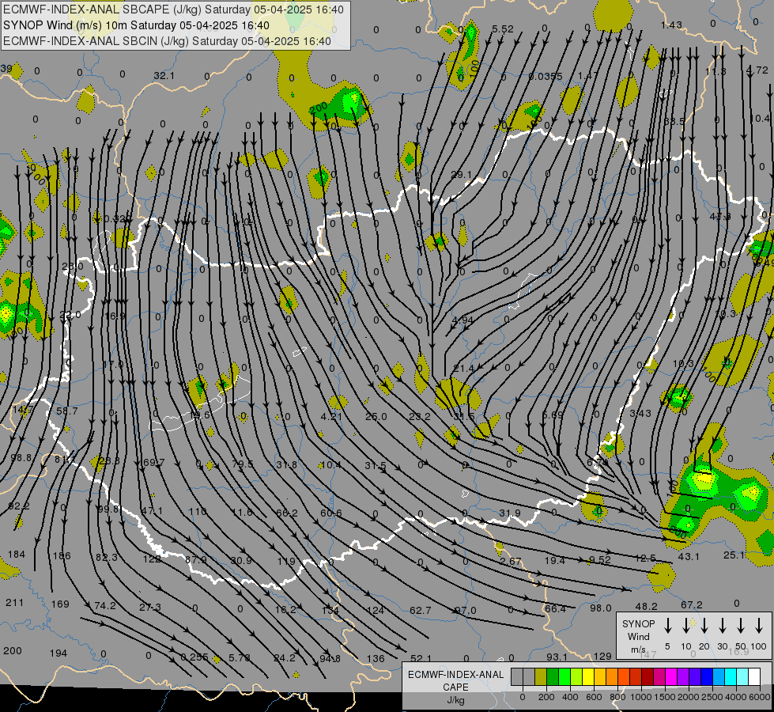The image size is (774, 712).
Task: Click the map value '47.1'
Action: pos(152,511)
